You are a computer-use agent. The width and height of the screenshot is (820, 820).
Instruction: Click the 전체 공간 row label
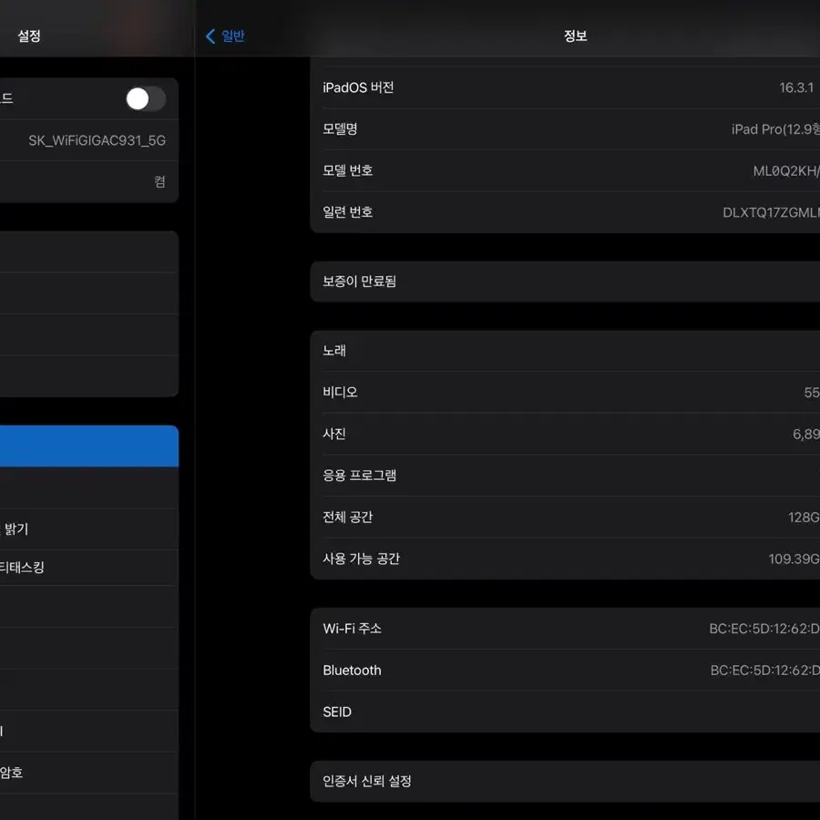[348, 518]
